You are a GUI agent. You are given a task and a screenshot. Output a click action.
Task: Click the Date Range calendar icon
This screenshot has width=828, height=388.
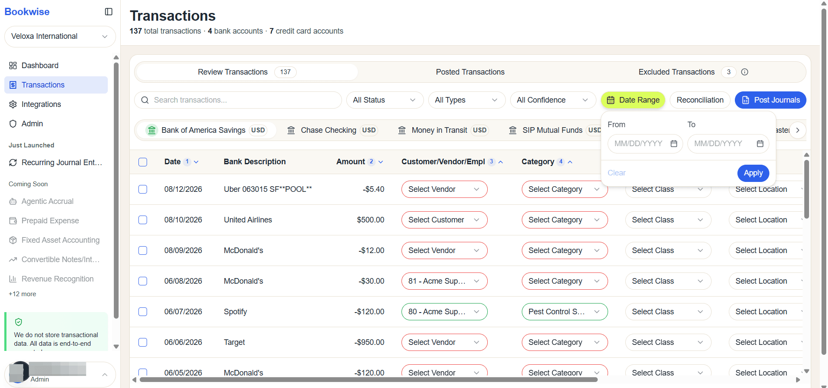(x=611, y=100)
